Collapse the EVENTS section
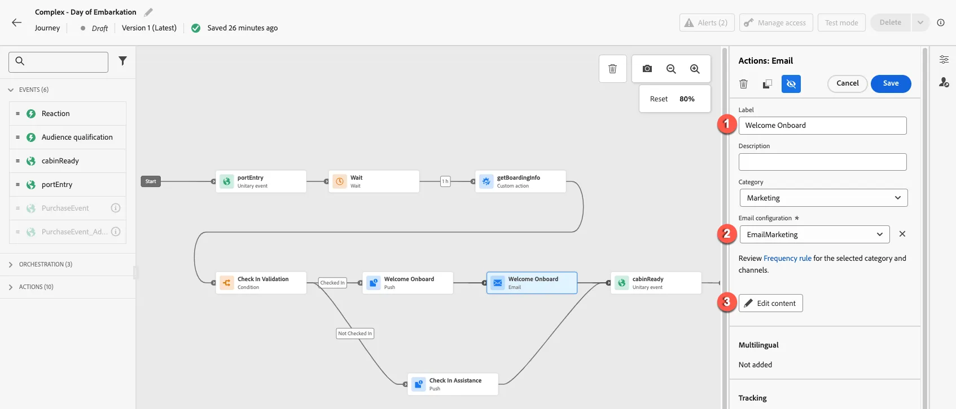The image size is (956, 409). click(11, 90)
